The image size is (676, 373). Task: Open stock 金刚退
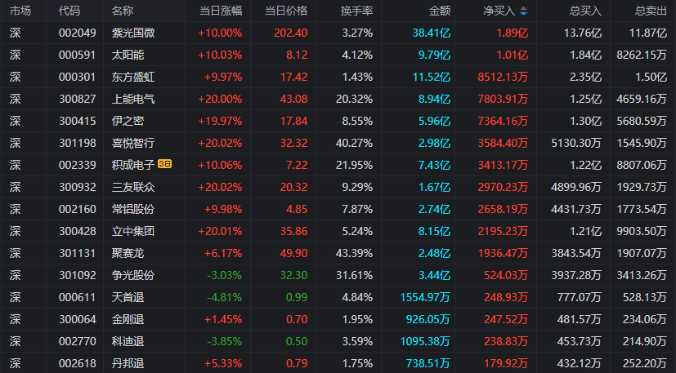pos(128,319)
